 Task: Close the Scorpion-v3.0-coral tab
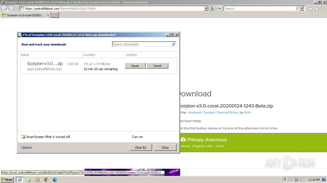48,15
